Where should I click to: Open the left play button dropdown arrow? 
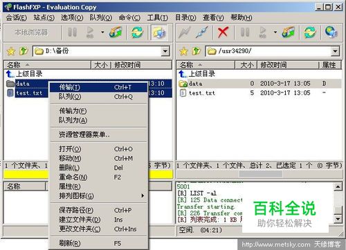pos(102,32)
